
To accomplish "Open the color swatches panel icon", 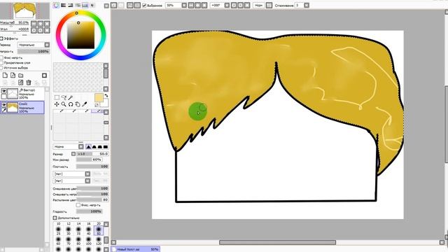I will click(x=85, y=5).
